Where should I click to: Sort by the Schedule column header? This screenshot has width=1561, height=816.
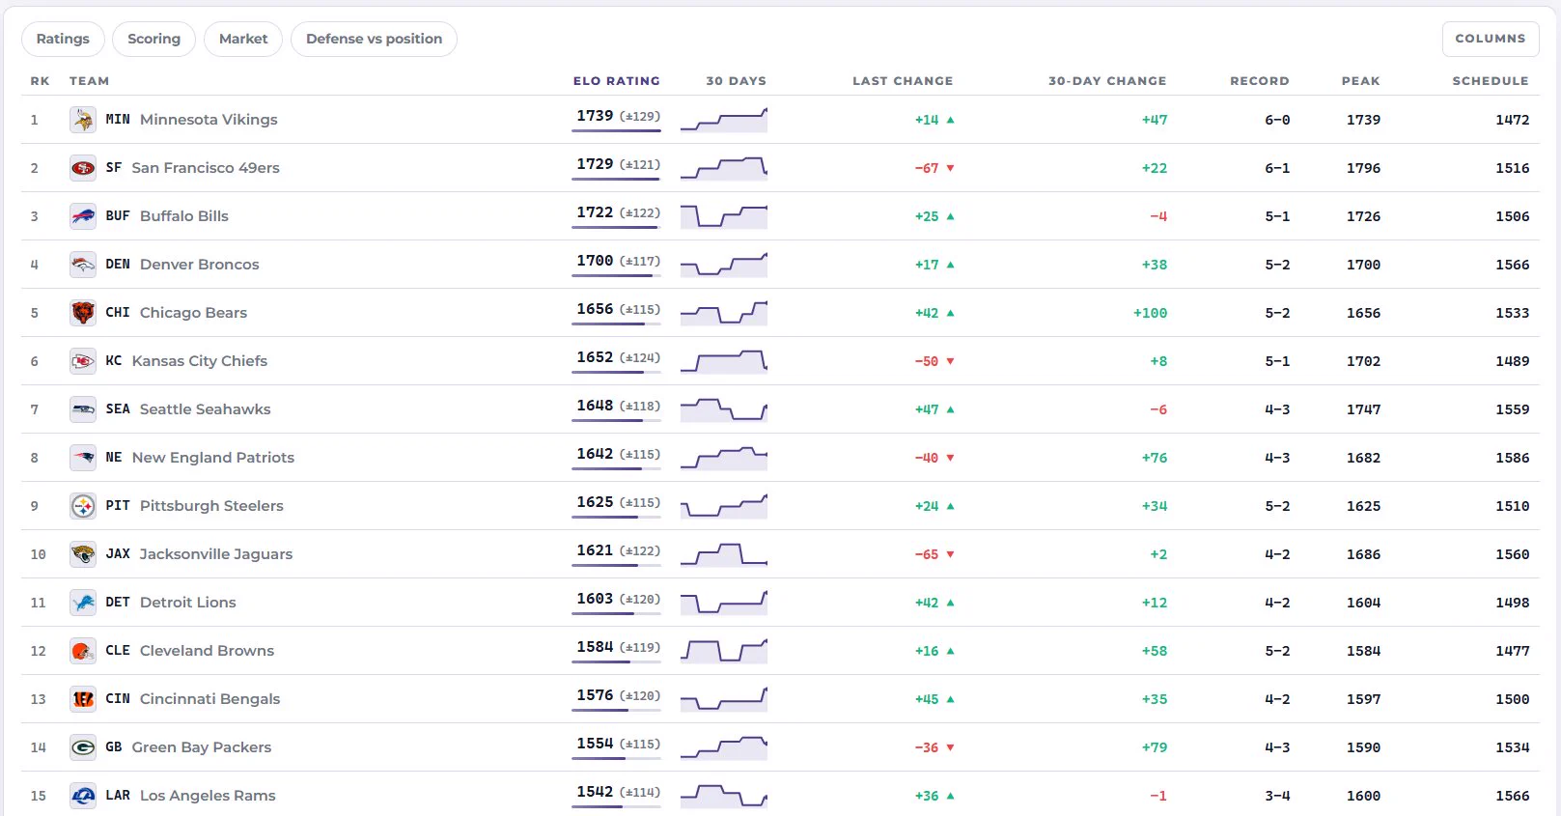(1491, 81)
